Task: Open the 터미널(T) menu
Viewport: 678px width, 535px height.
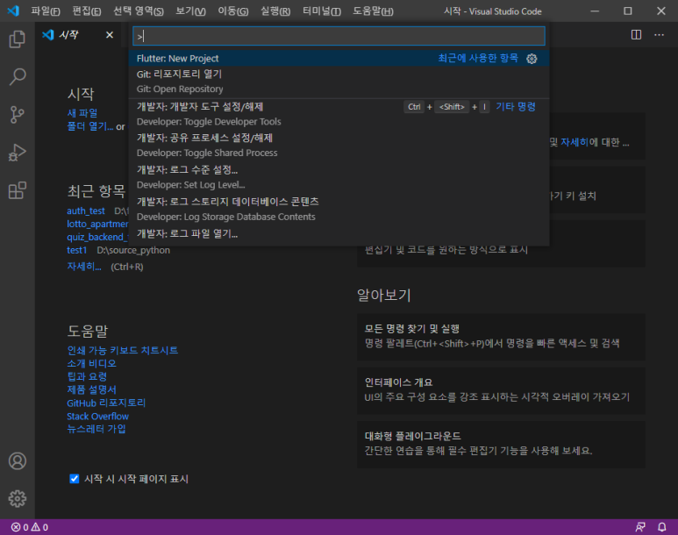Action: (322, 11)
